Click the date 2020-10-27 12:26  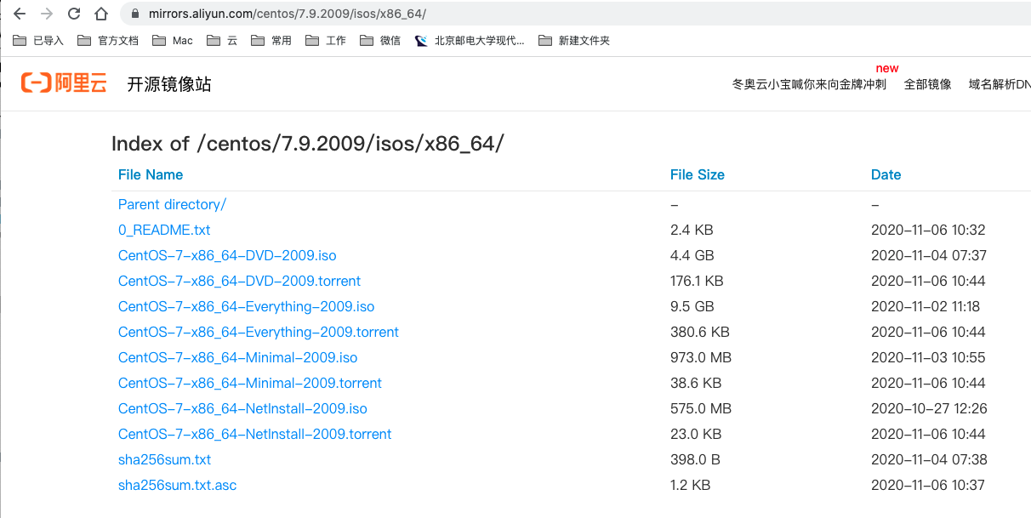(929, 408)
